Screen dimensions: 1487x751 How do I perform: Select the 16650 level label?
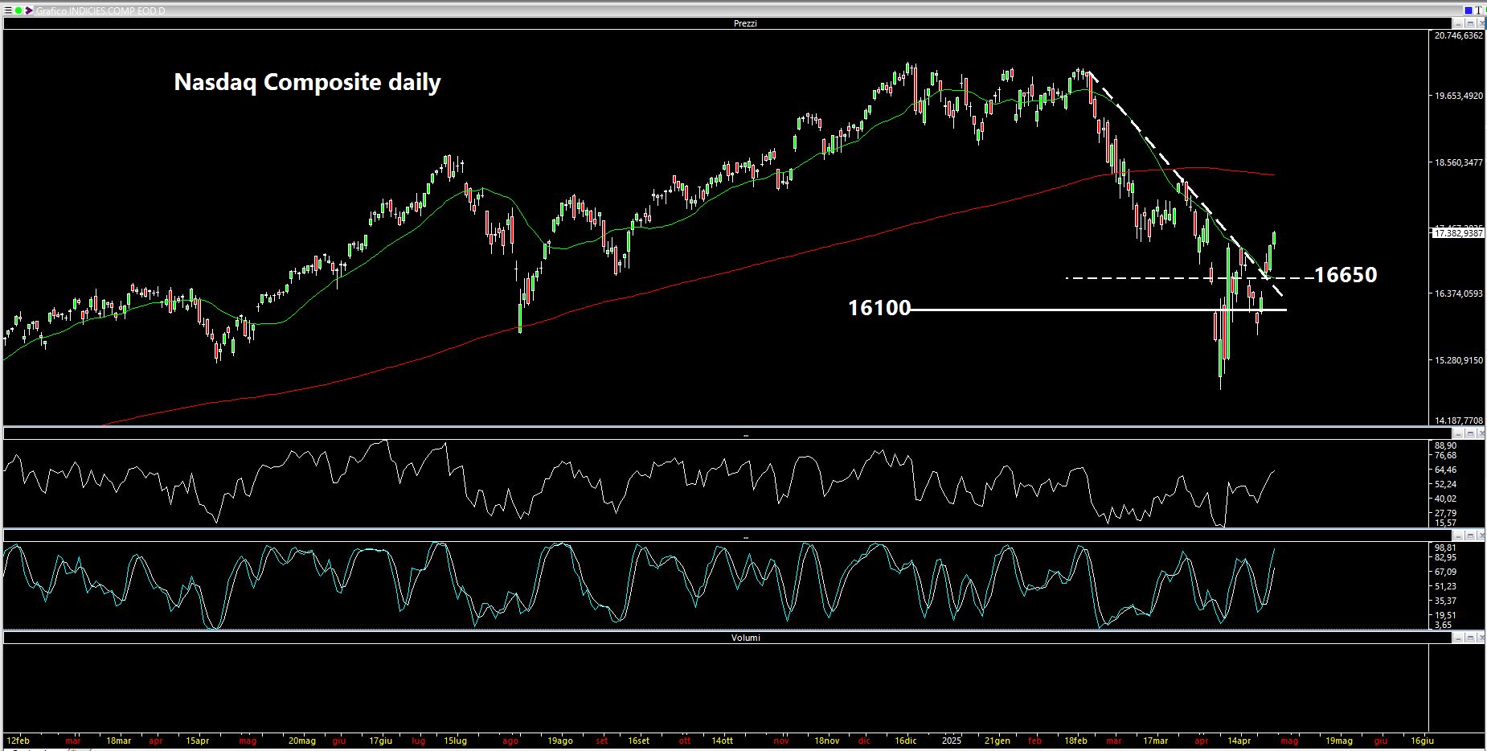point(1346,275)
